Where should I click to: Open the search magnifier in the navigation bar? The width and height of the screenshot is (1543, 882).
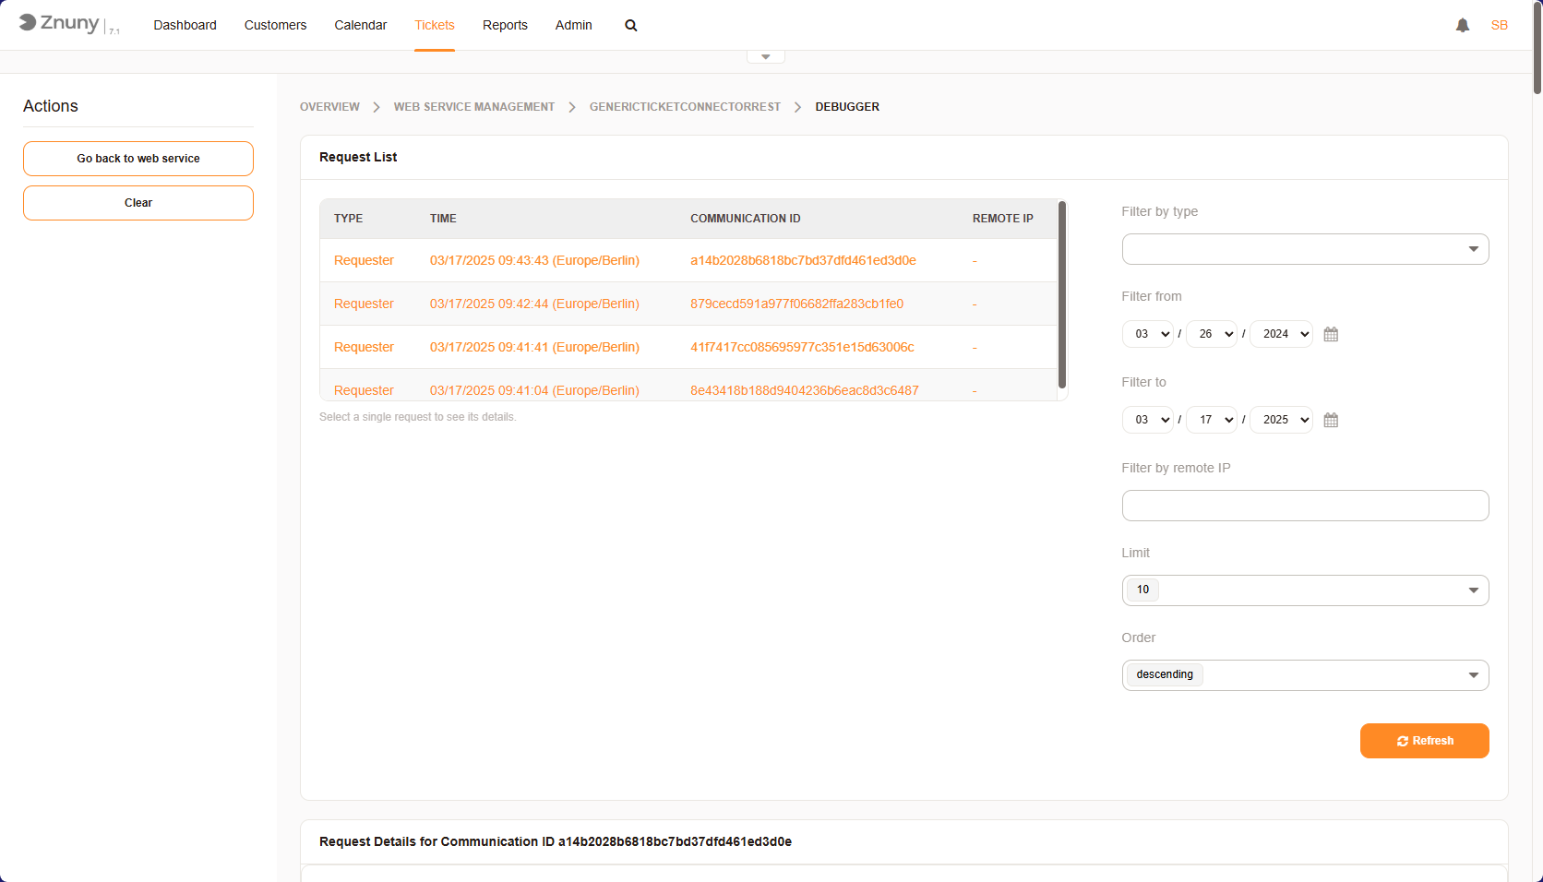(x=630, y=25)
